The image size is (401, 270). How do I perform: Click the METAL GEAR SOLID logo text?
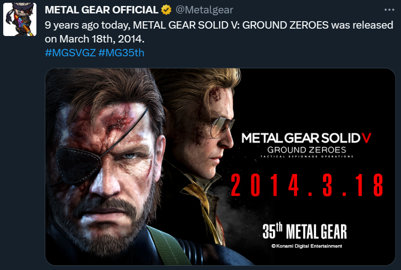pos(301,138)
